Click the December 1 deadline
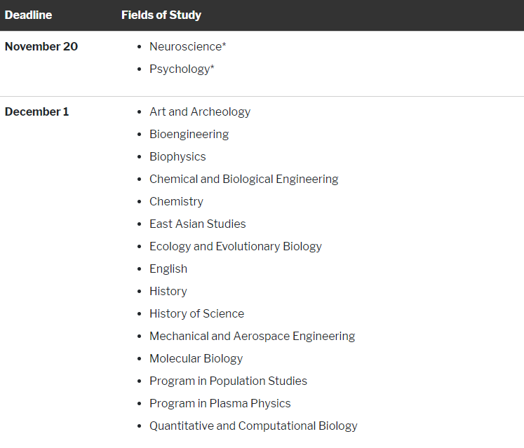524x448 pixels. click(x=37, y=111)
